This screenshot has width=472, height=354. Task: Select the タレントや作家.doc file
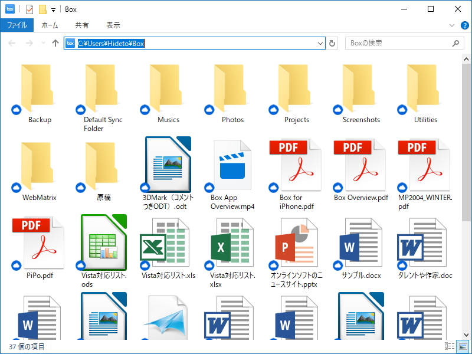click(425, 248)
